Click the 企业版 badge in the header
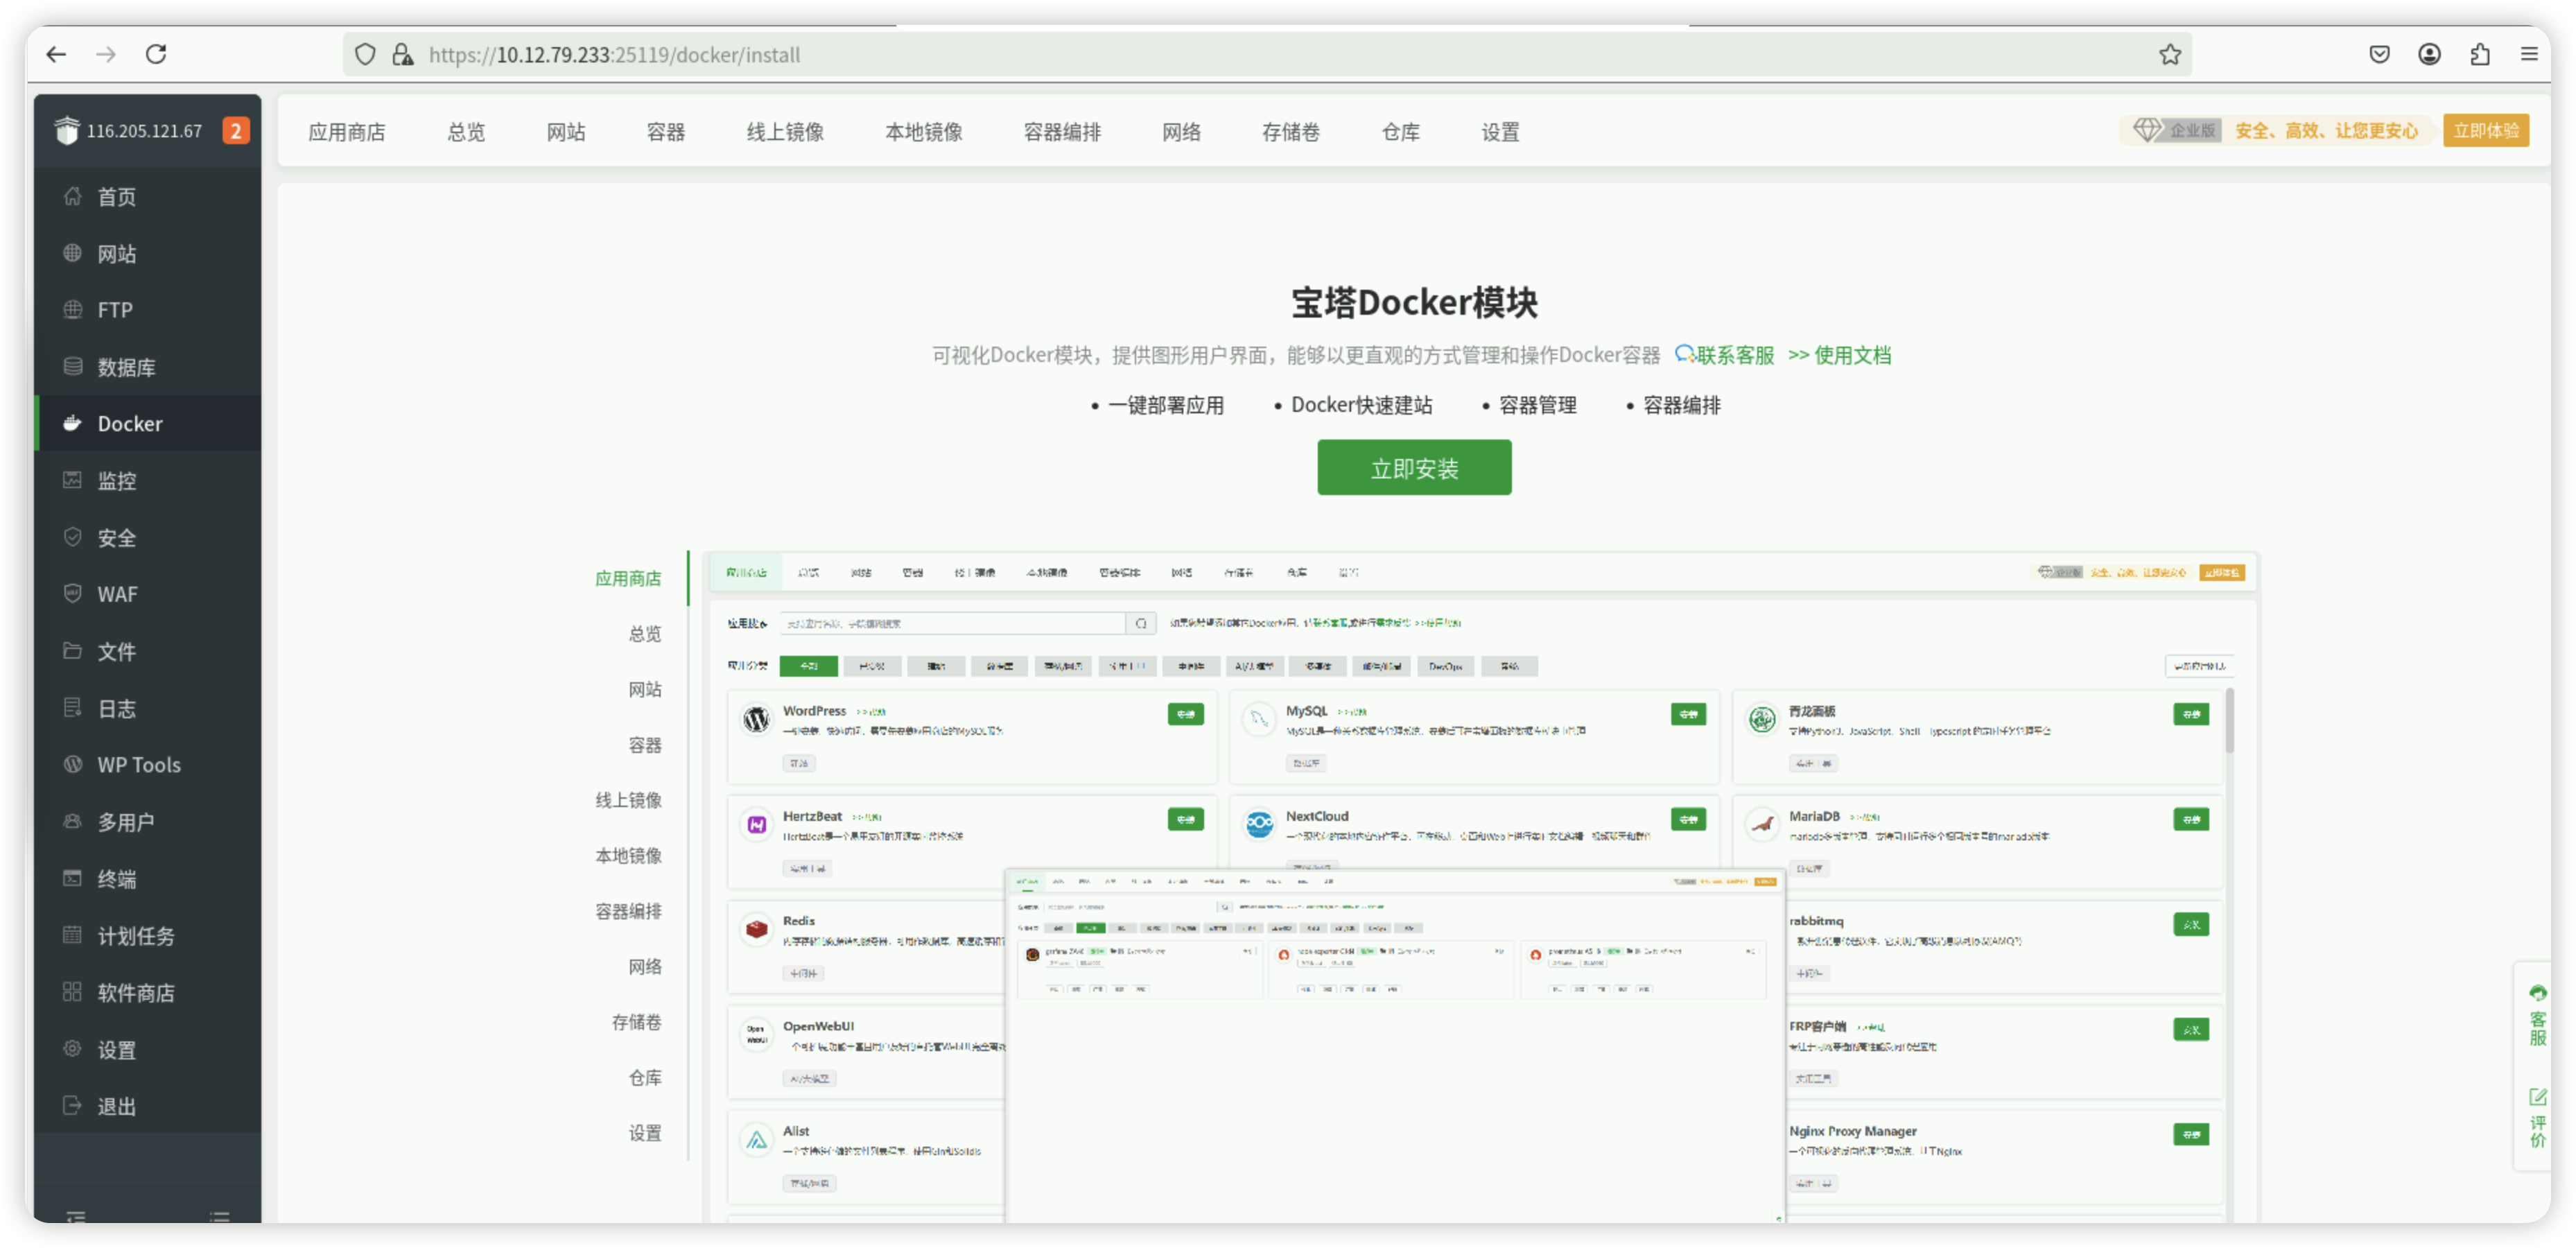2576x1248 pixels. coord(2177,131)
